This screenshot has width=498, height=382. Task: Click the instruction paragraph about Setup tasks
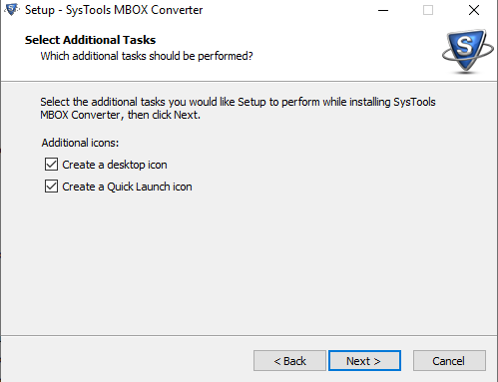[238, 109]
